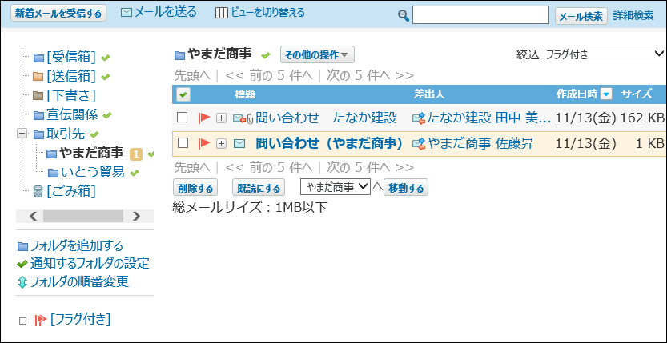The width and height of the screenshot is (667, 343).
Task: Click mail-with-attachment icon on たなか建設 row
Action: [243, 118]
